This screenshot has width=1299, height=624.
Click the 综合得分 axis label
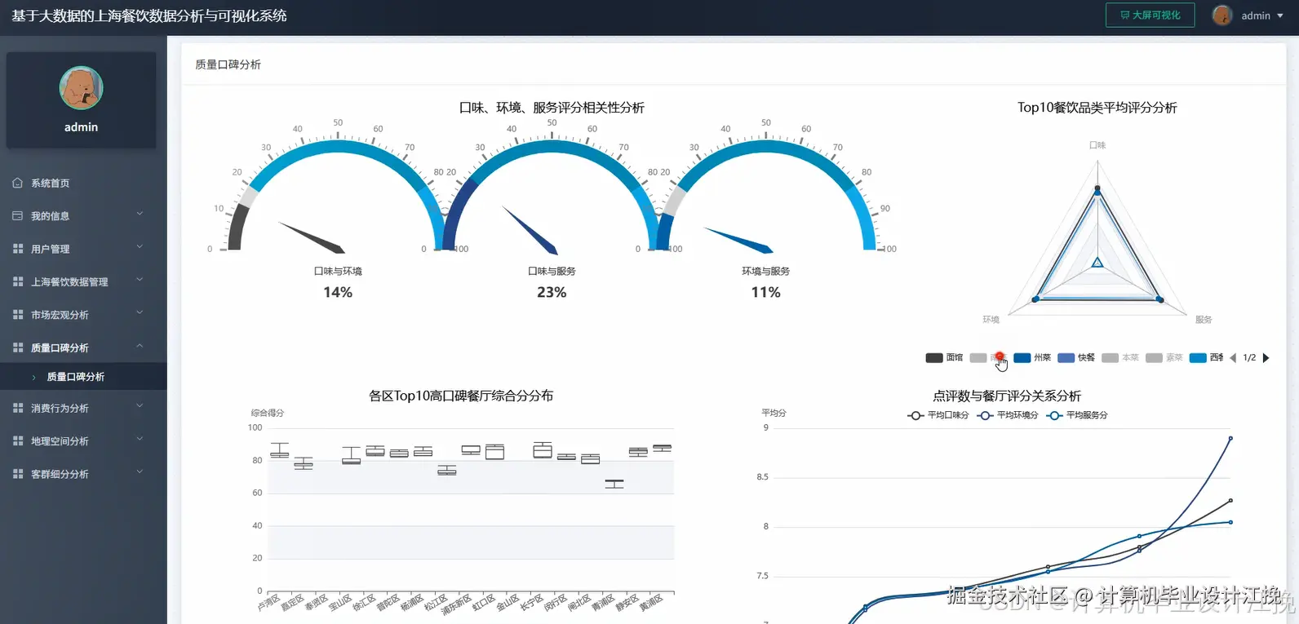(268, 413)
